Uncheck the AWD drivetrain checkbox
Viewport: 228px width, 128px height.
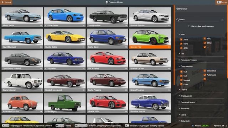point(181,39)
